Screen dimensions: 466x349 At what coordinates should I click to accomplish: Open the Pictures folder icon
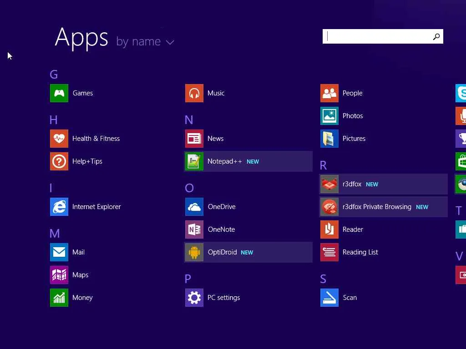tap(329, 139)
